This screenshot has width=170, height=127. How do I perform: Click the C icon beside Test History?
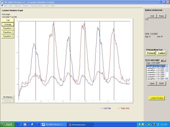165,61
